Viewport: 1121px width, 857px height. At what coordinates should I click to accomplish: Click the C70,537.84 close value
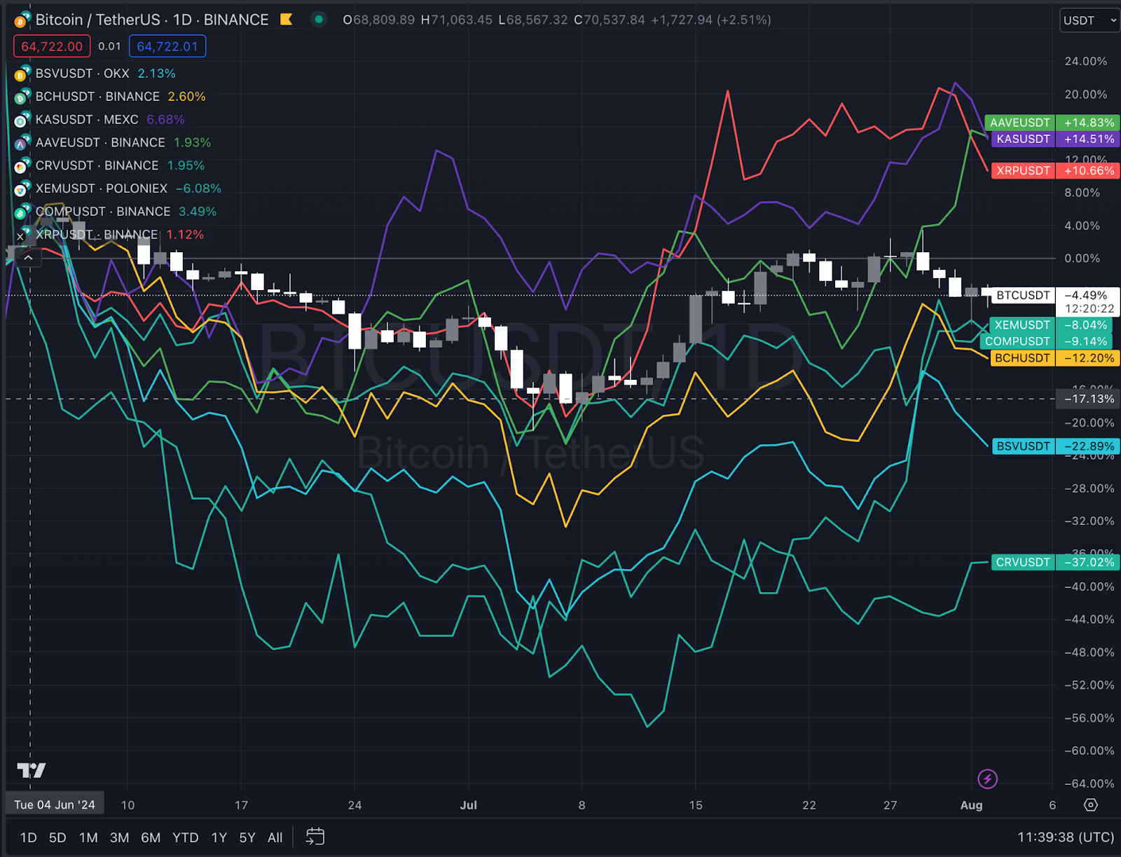click(610, 20)
